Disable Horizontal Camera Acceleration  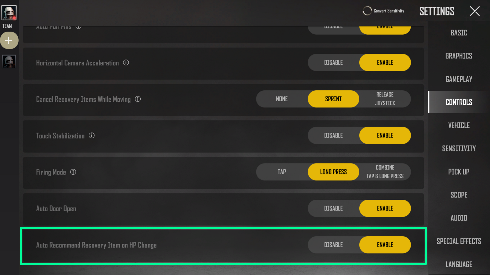coord(333,62)
